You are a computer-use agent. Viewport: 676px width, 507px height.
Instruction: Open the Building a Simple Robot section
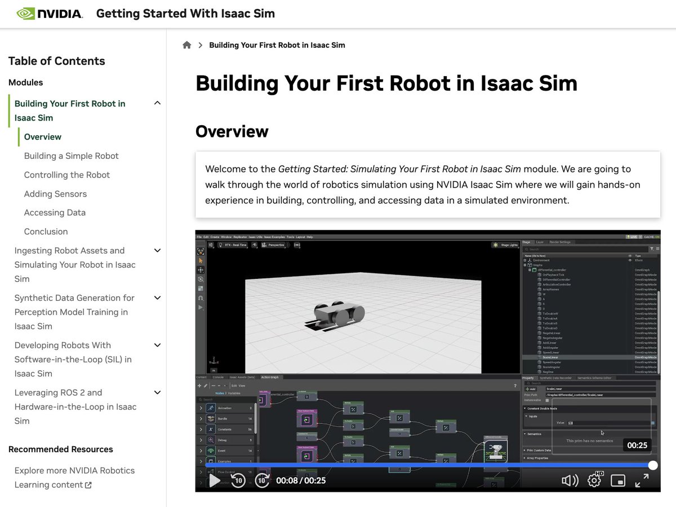pos(72,156)
